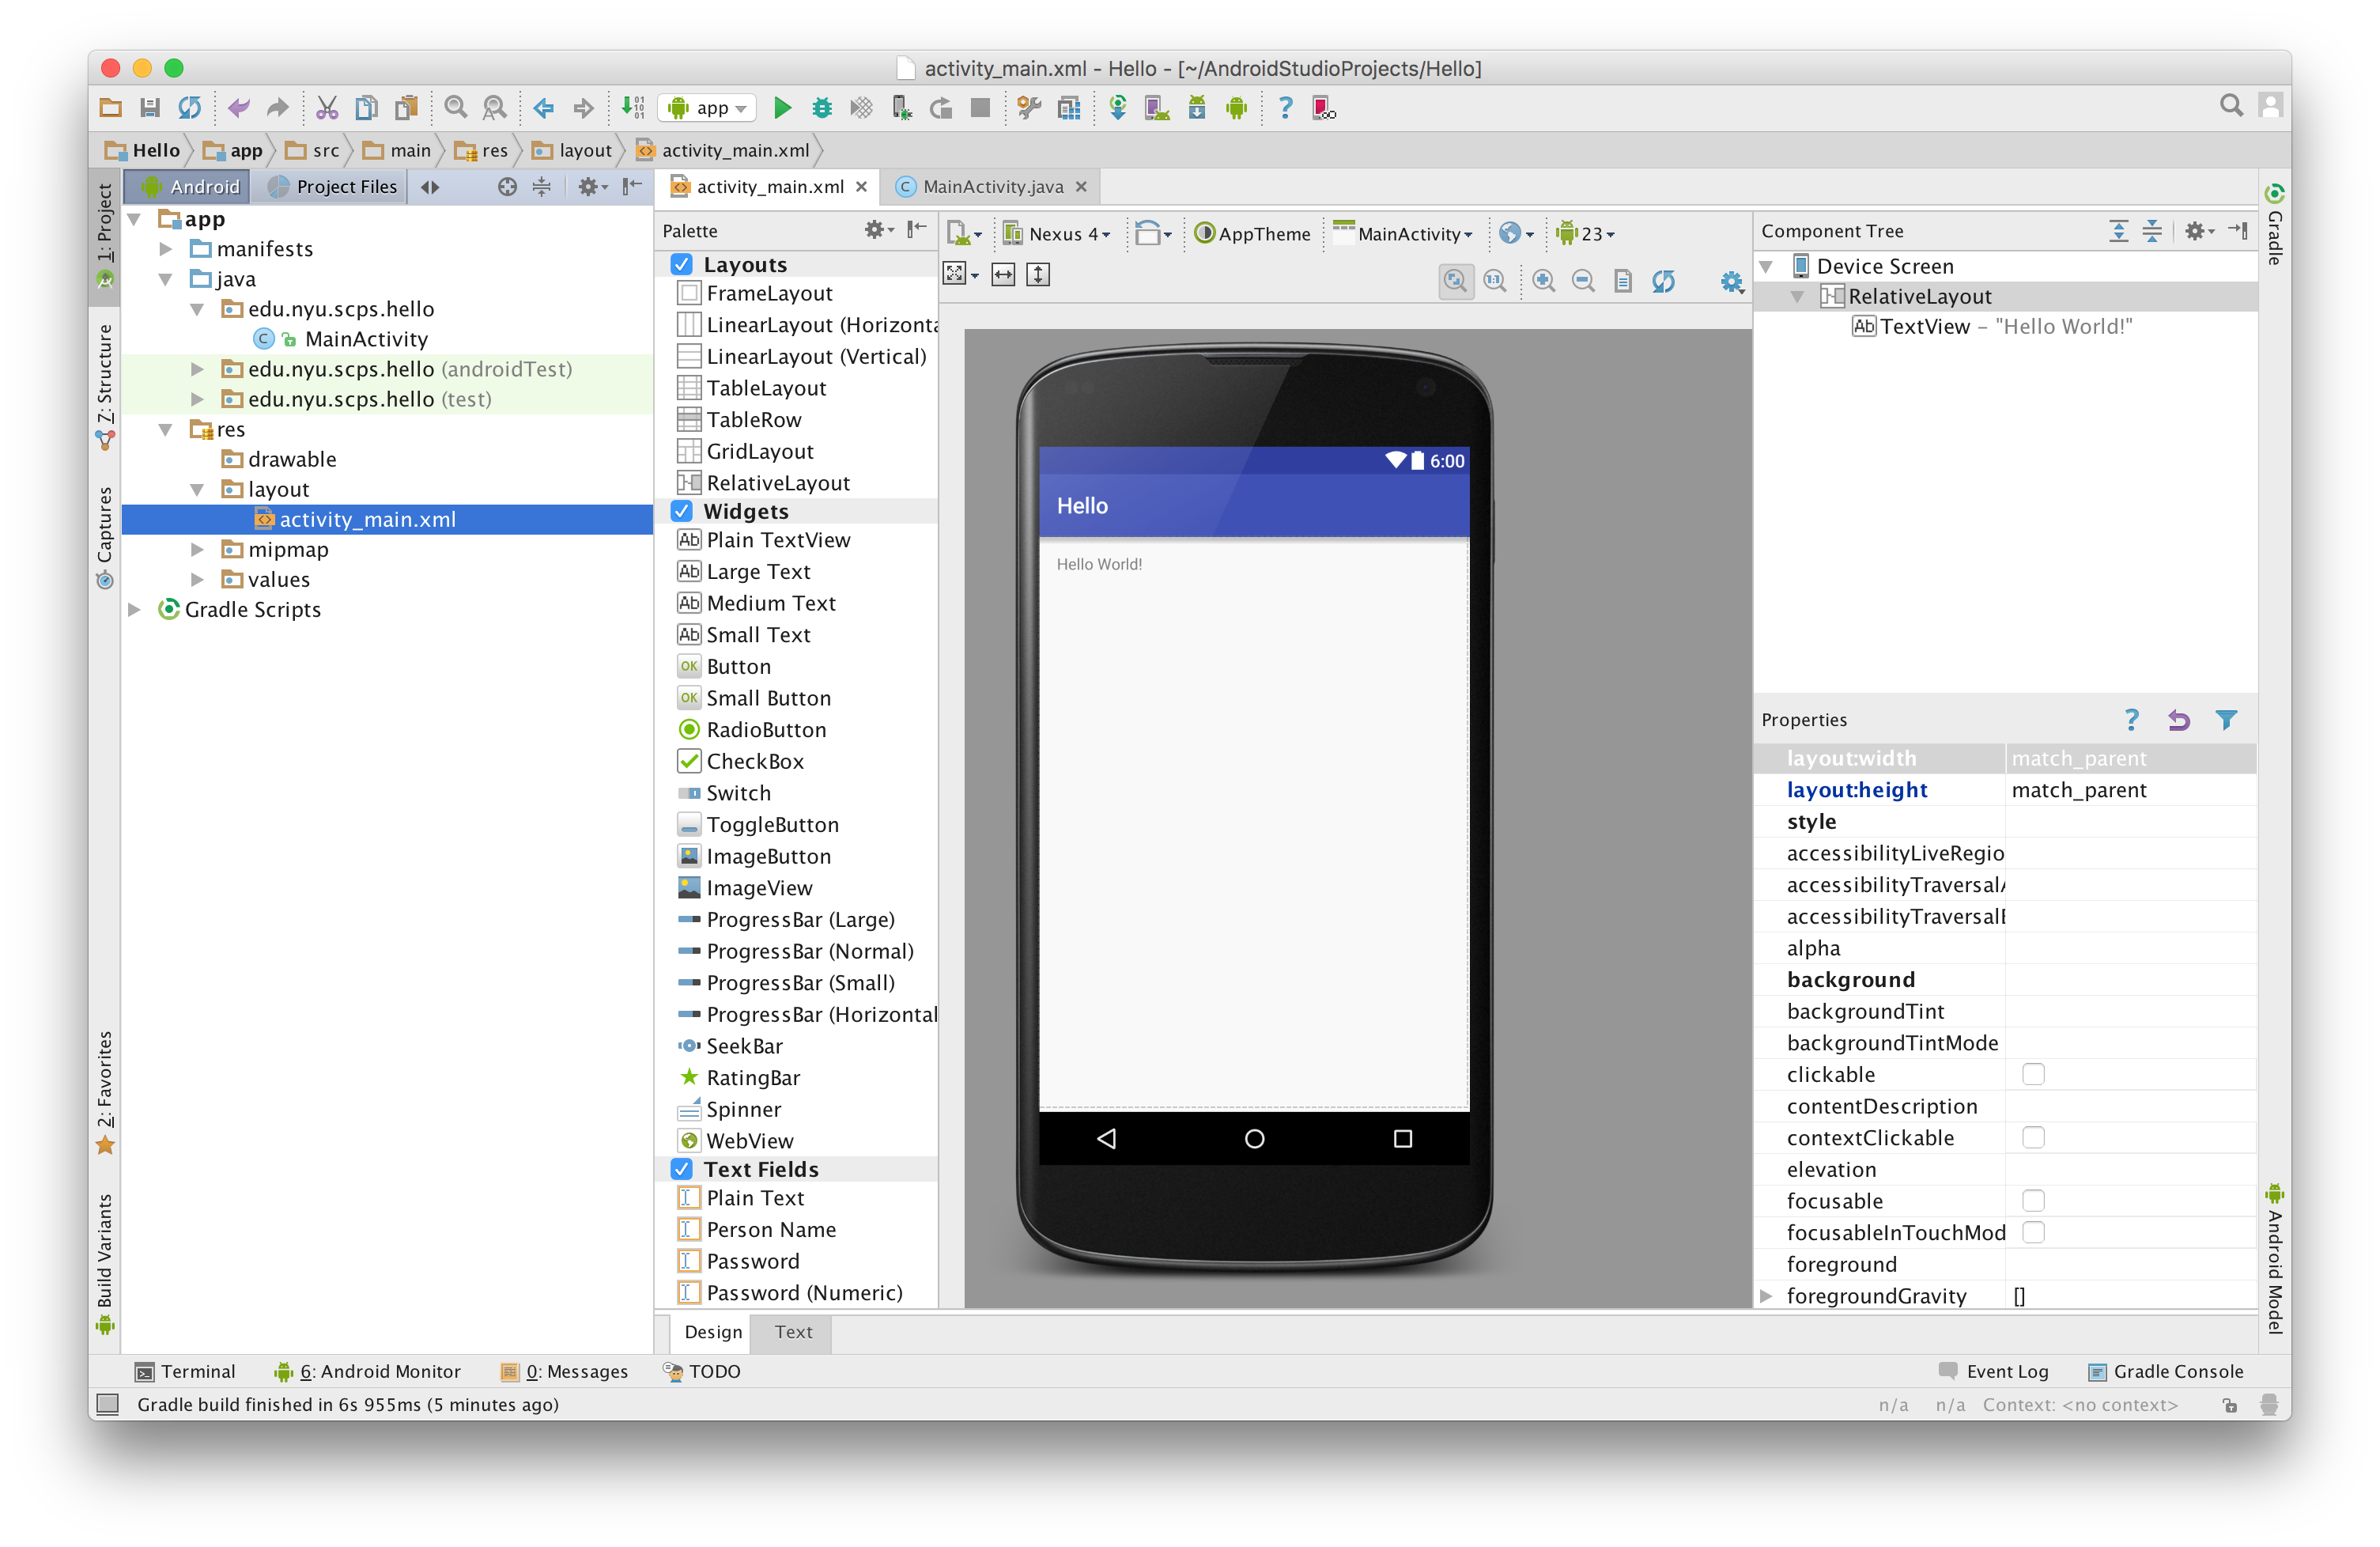Image resolution: width=2380 pixels, height=1547 pixels.
Task: Select MainActivity in project tree
Action: 366,339
